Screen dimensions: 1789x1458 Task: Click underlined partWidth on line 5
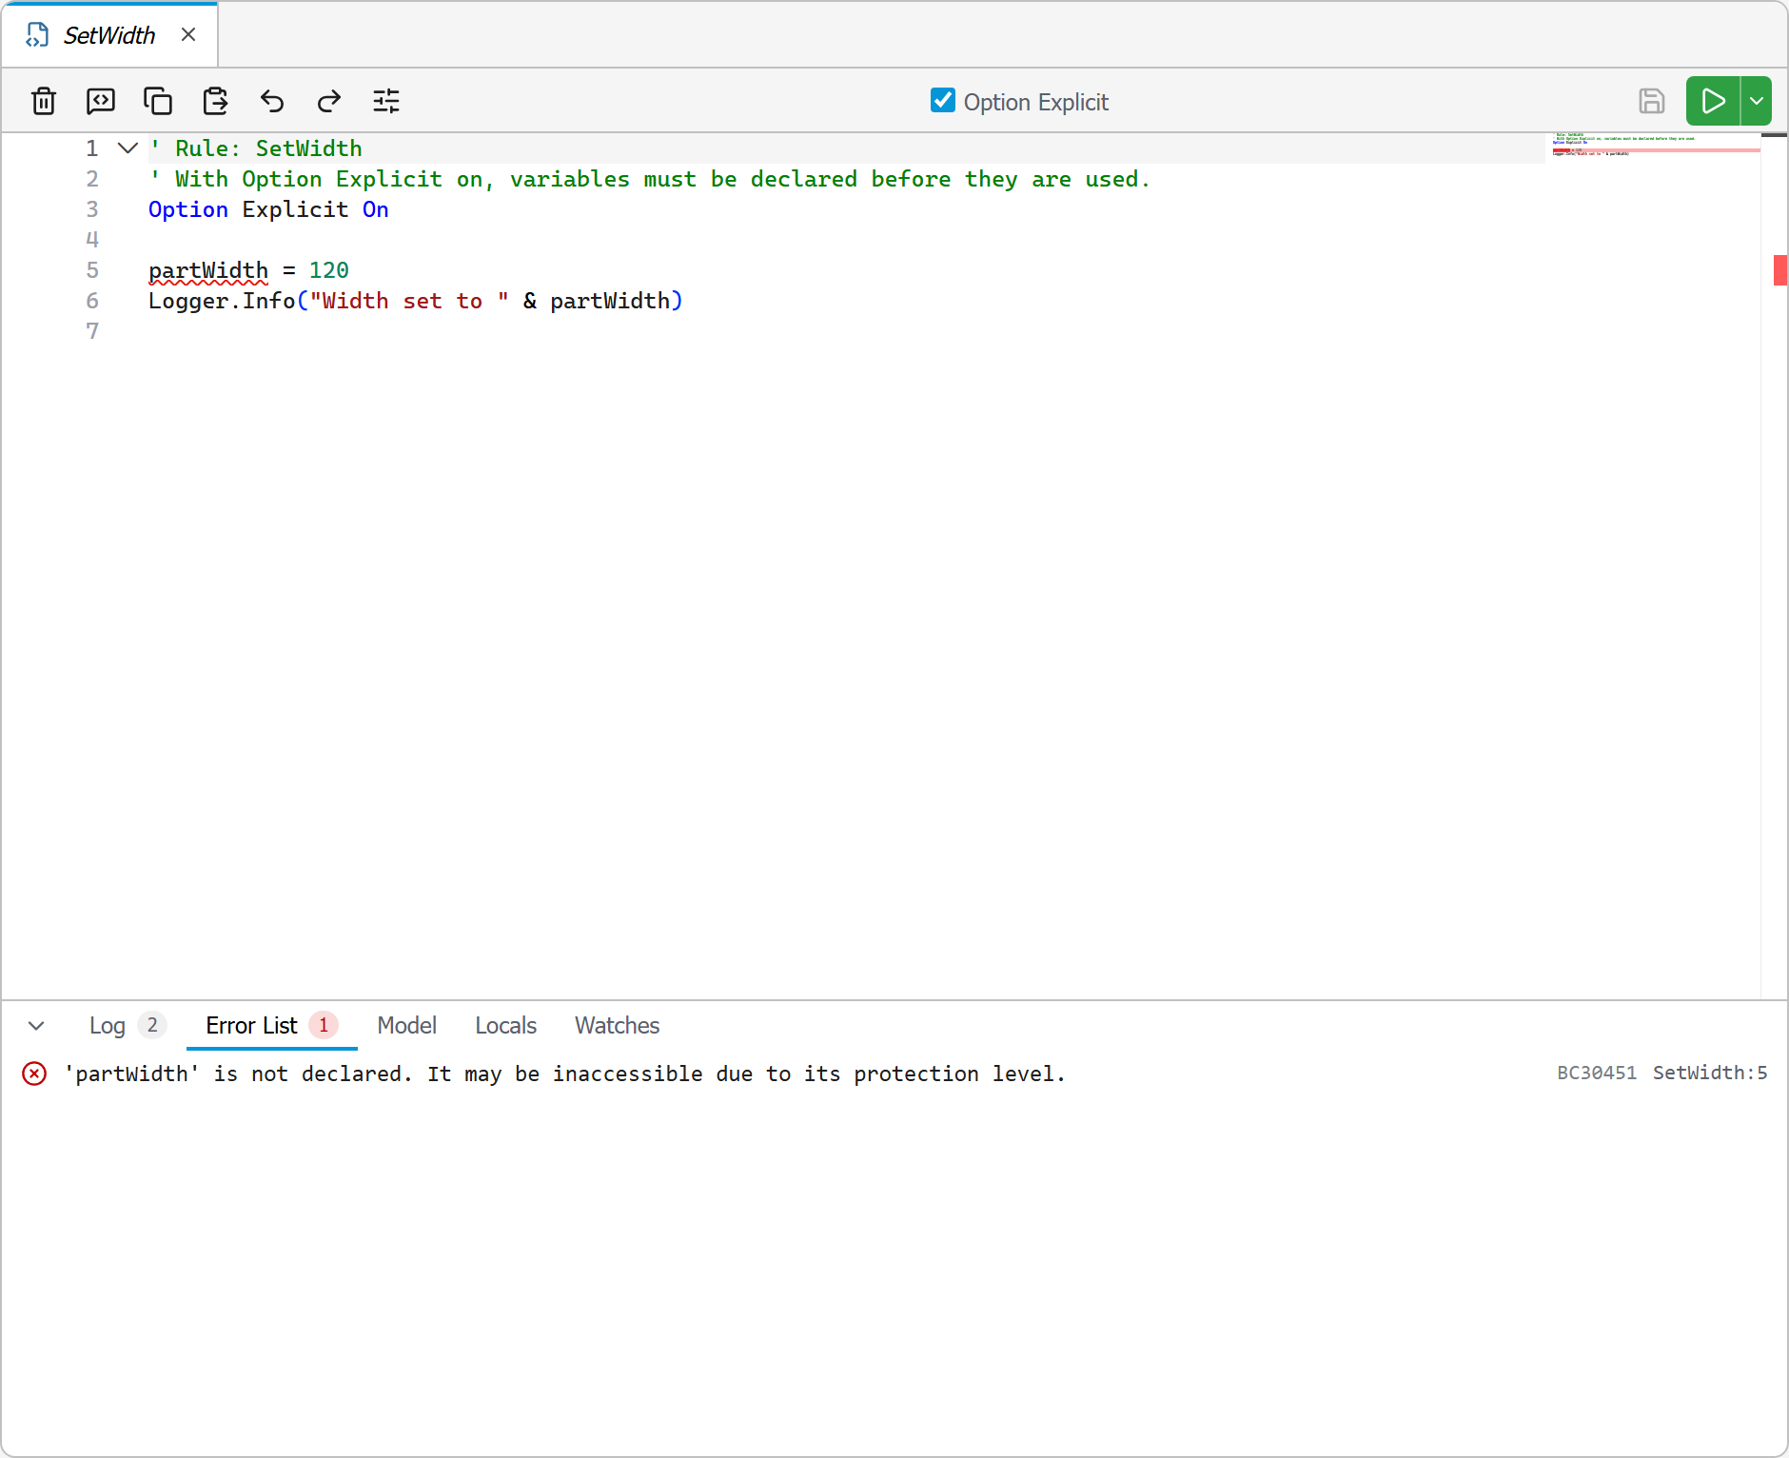(x=208, y=271)
